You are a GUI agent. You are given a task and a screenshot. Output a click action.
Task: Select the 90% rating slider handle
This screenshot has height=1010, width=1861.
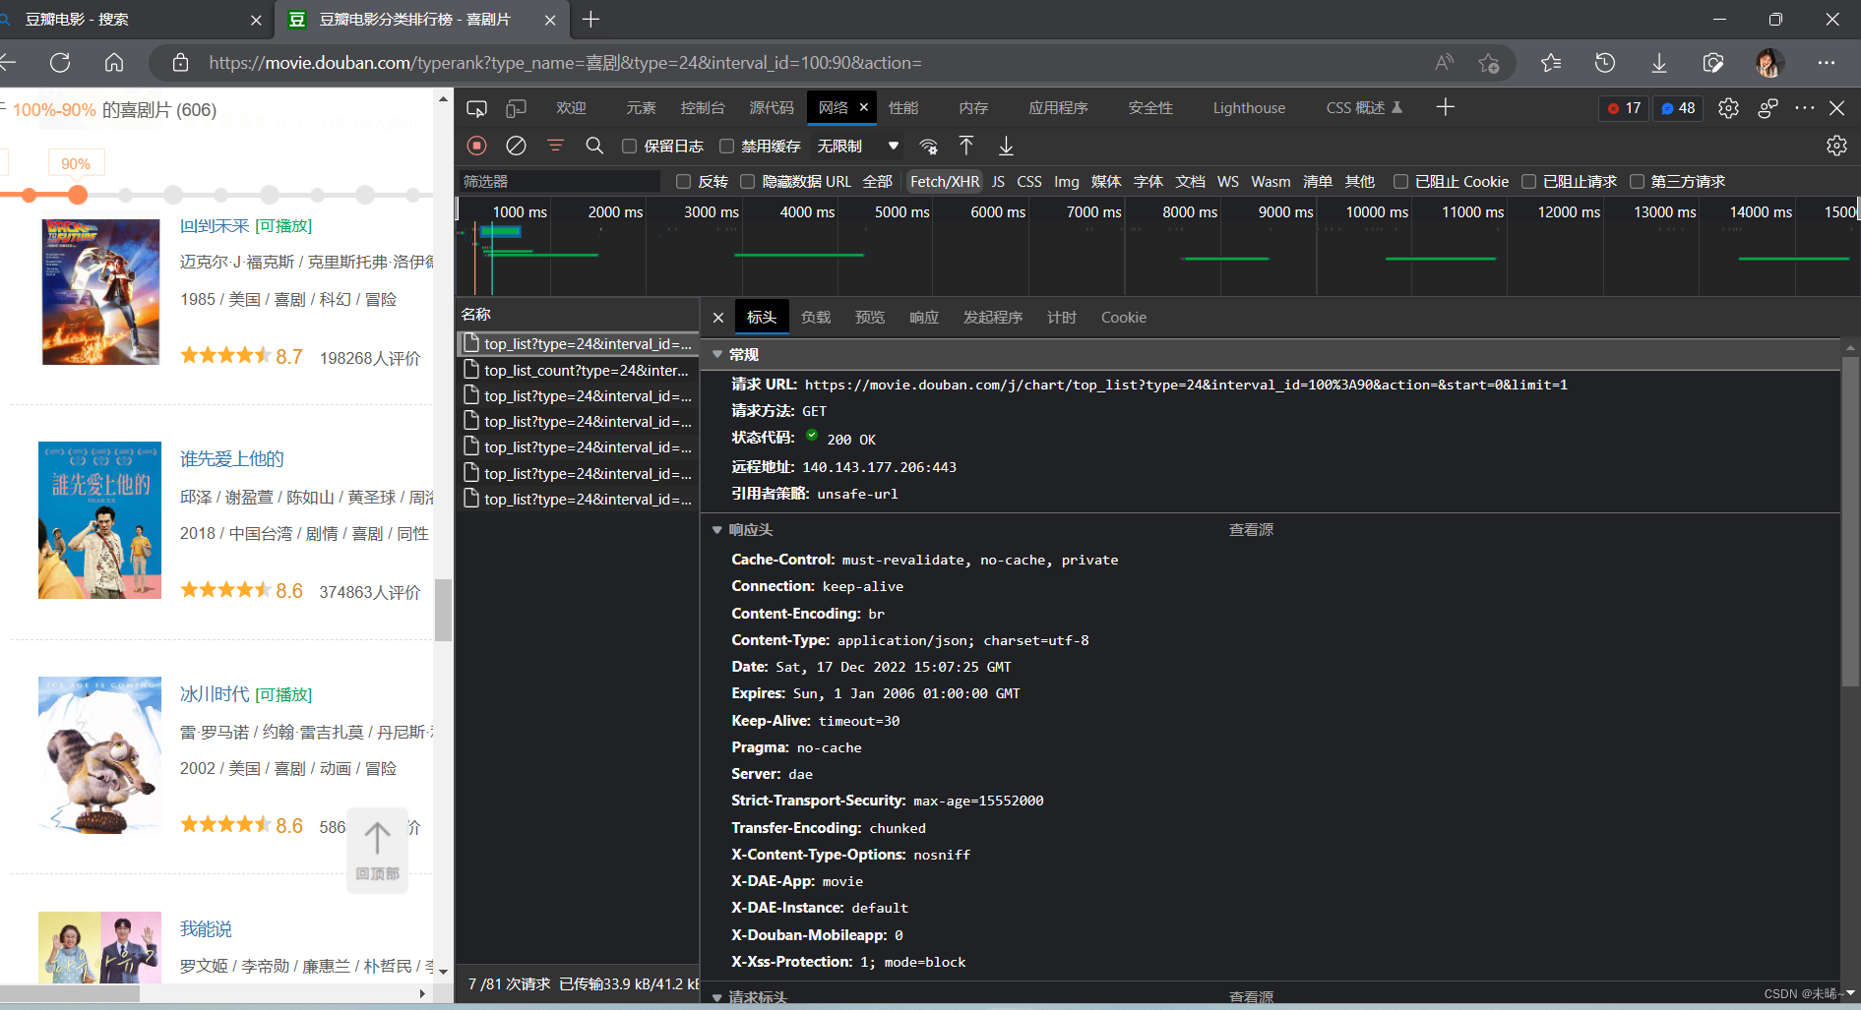click(x=78, y=195)
